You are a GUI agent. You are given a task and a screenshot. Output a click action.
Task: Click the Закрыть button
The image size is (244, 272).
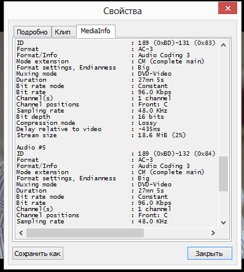(x=210, y=254)
